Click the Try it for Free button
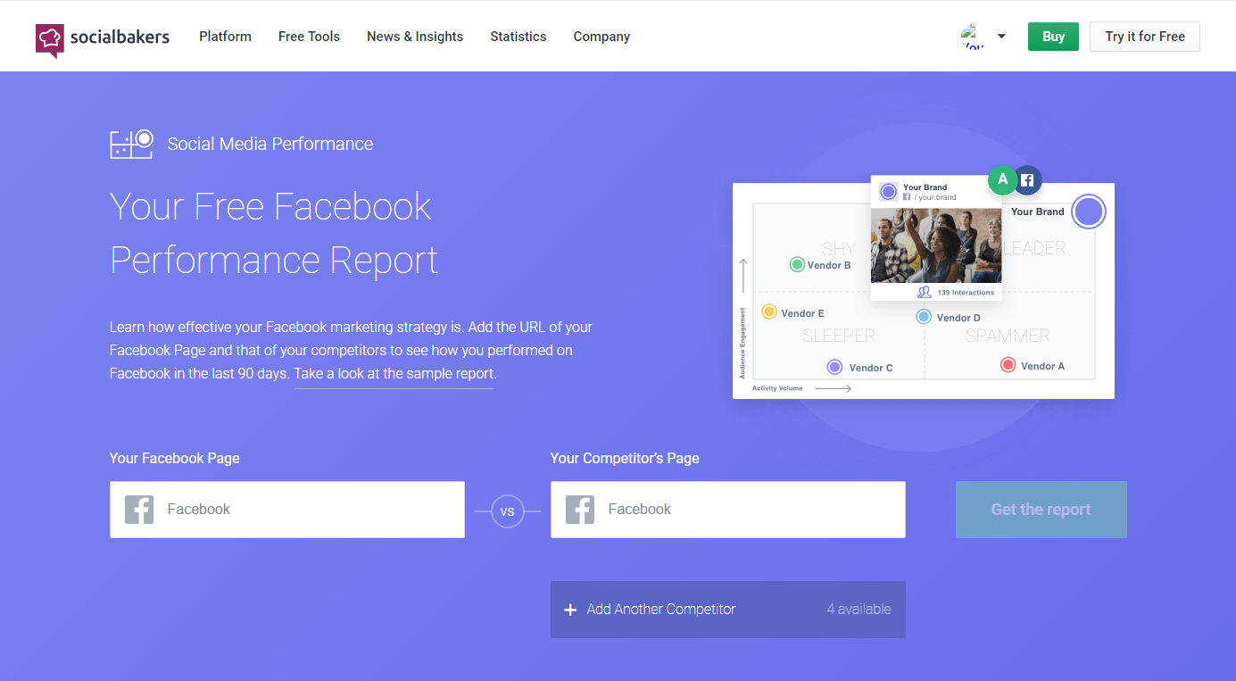 1144,37
